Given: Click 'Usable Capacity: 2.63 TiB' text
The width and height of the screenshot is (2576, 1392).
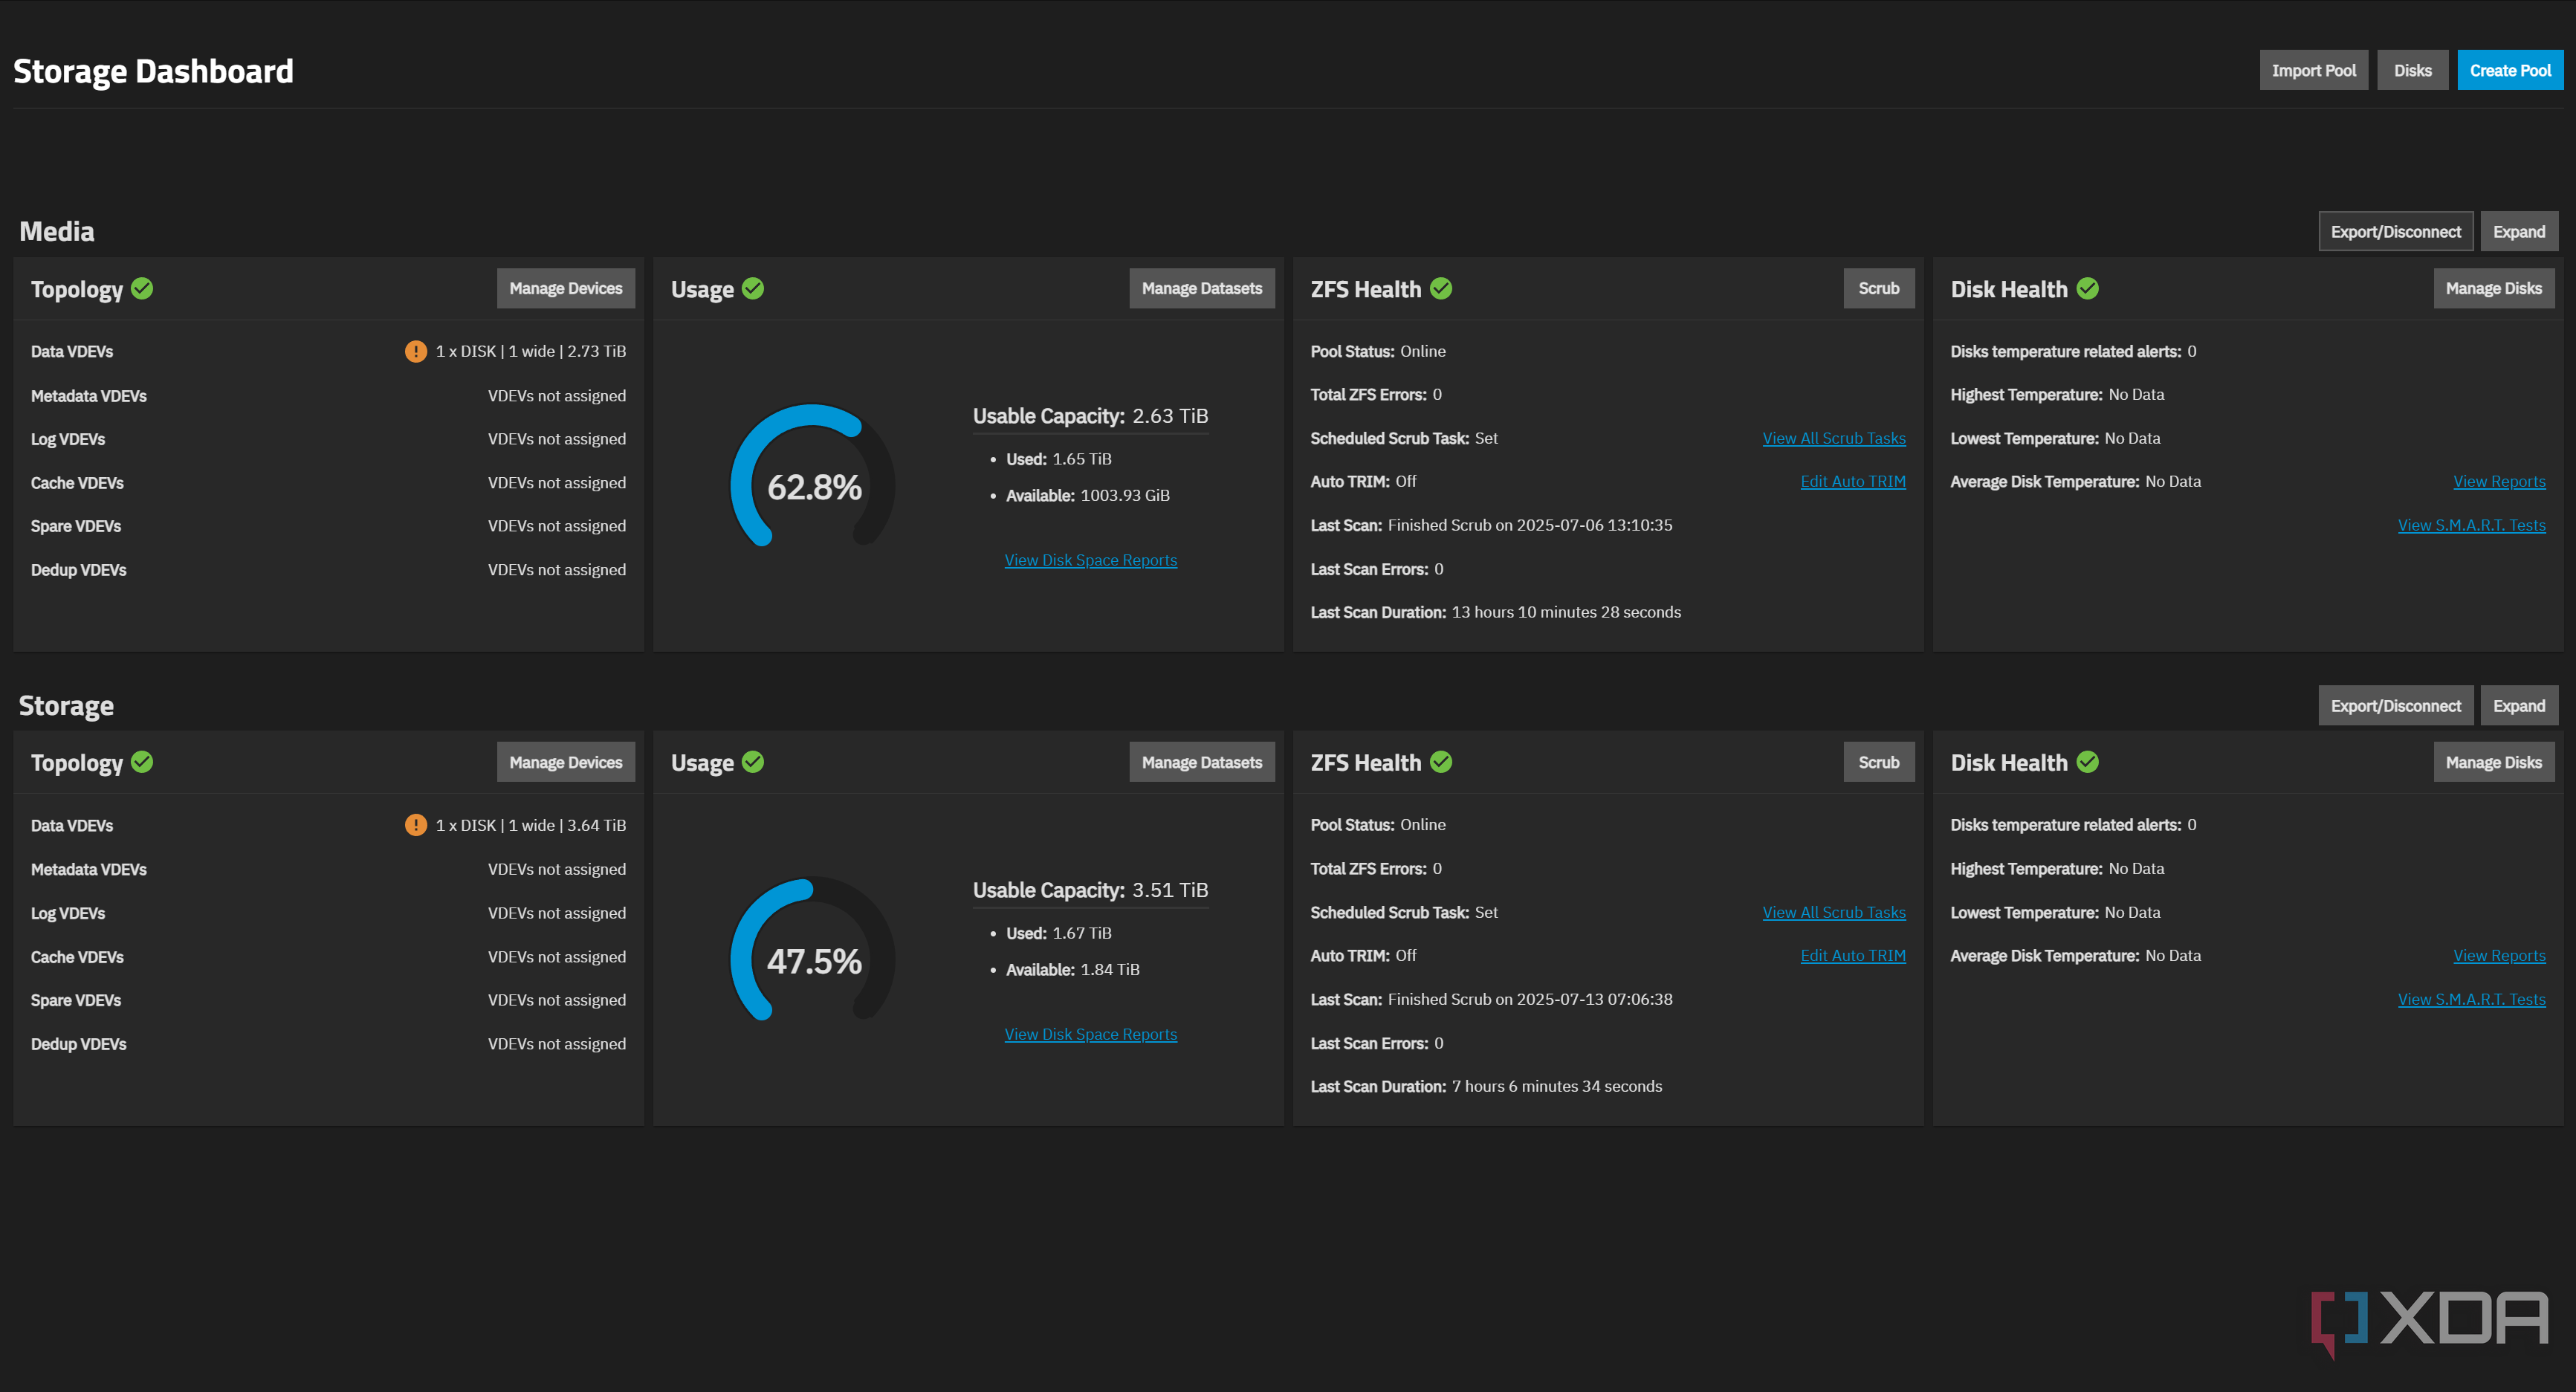Looking at the screenshot, I should [1091, 416].
